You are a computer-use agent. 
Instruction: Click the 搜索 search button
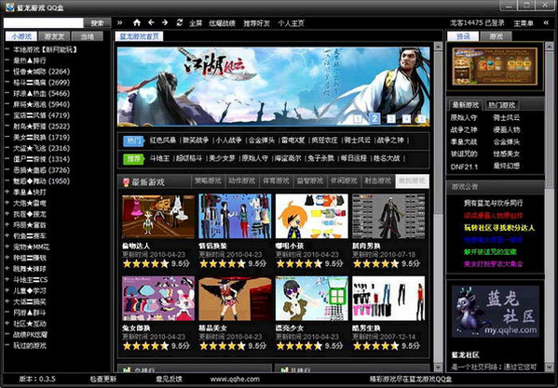97,23
